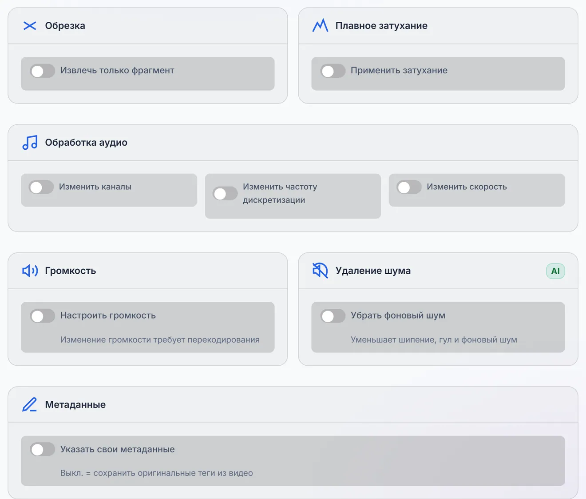Click the hint Изменение громкости требует перекодирования
Viewport: 586px width, 499px height.
pos(160,339)
